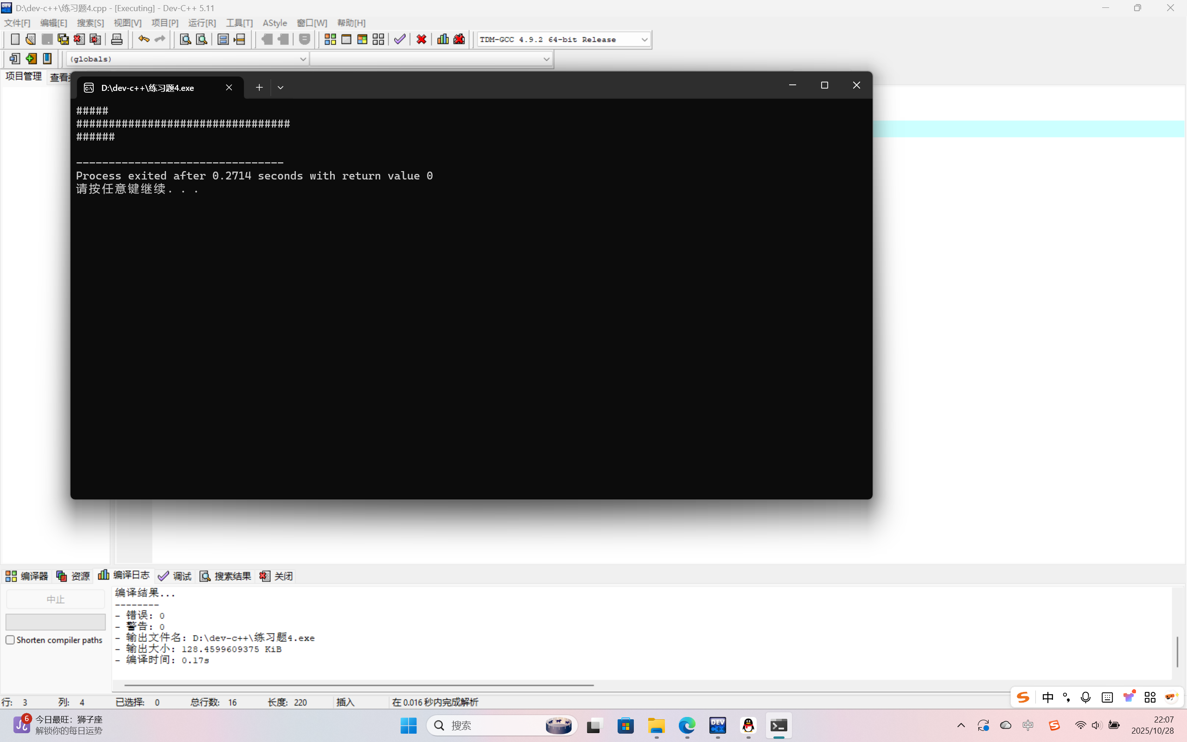Viewport: 1187px width, 742px height.
Task: Open the (globals) scope dropdown
Action: click(303, 59)
